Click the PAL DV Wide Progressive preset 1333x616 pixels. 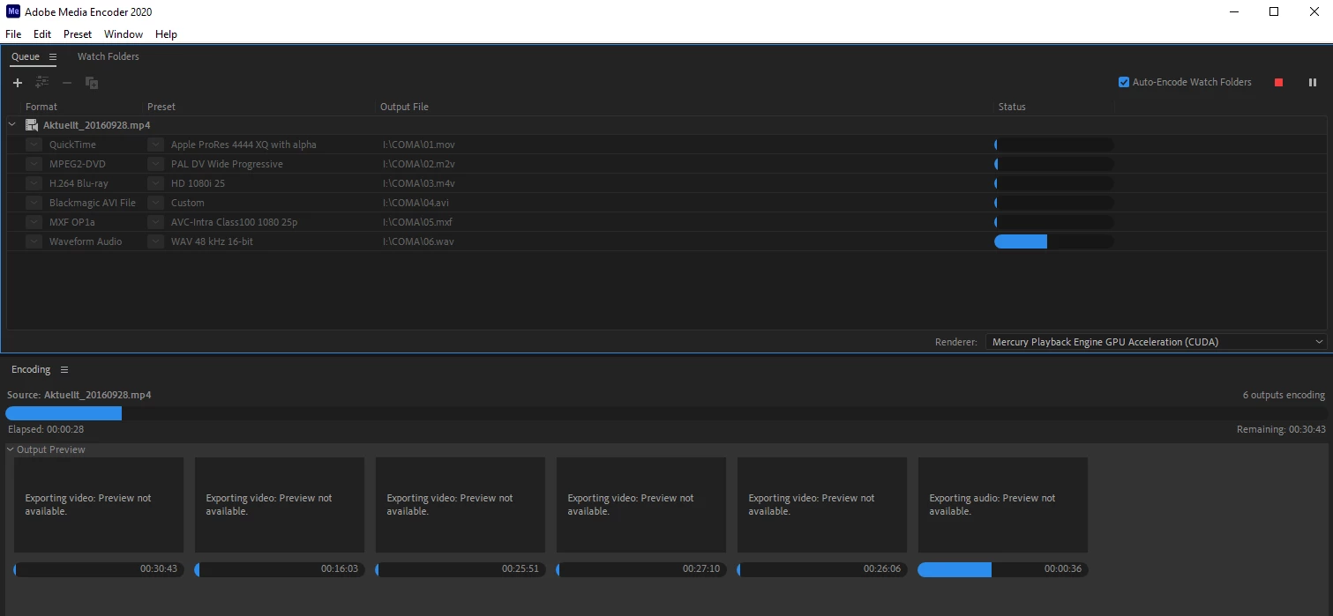(227, 164)
